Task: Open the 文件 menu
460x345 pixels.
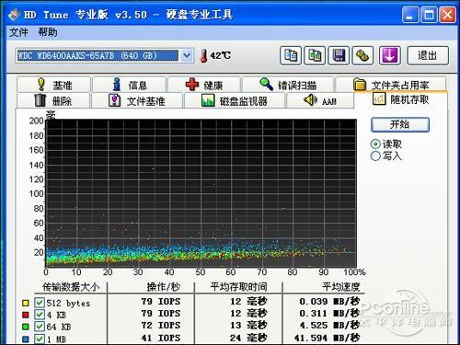Action: coord(18,32)
